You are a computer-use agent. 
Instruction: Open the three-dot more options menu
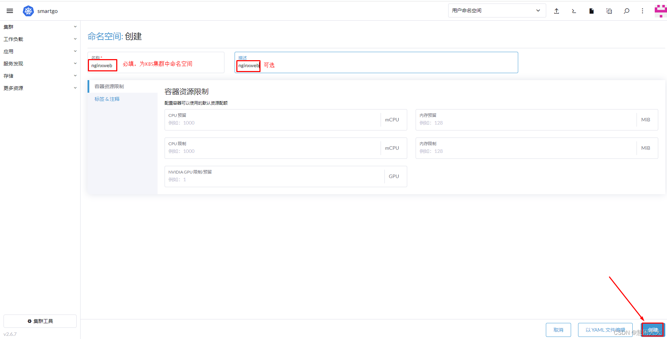click(642, 11)
